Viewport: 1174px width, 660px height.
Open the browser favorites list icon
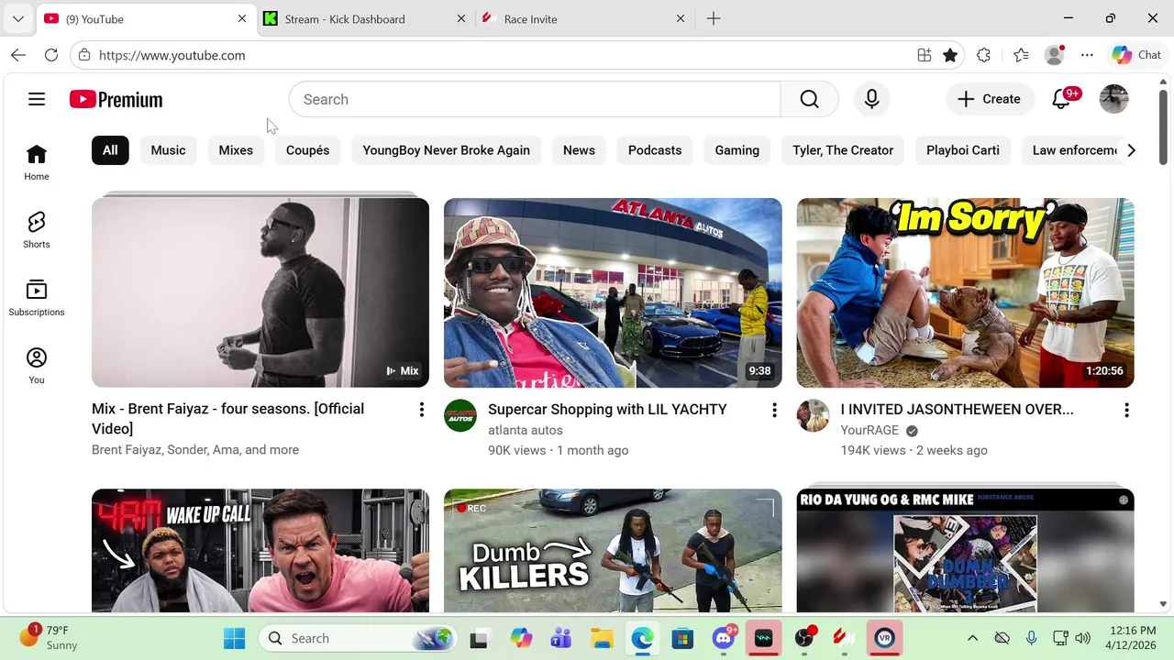(x=1021, y=55)
